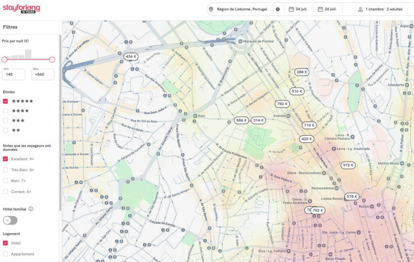Open the check-in calendar icon for 24 juil.
414x262 pixels.
pyautogui.click(x=291, y=9)
